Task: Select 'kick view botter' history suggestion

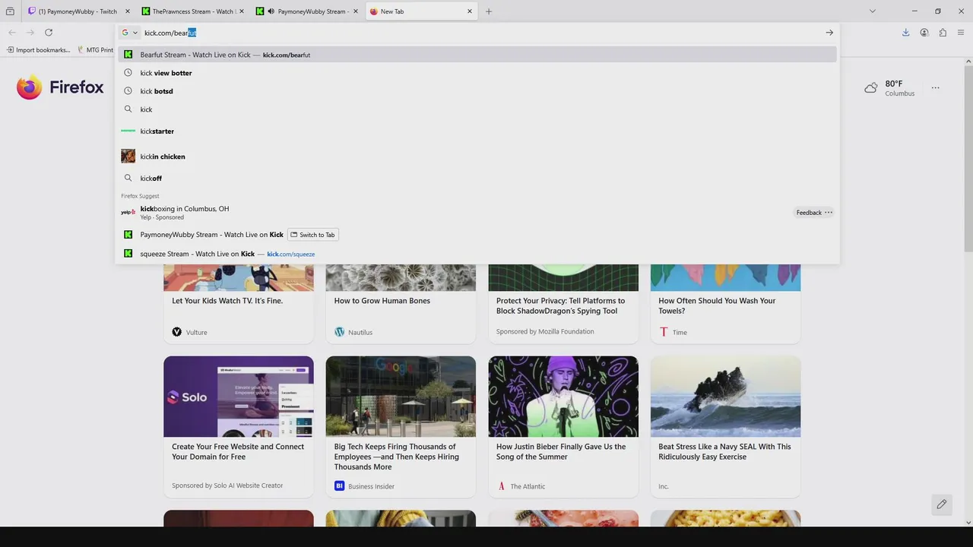Action: tap(477, 73)
